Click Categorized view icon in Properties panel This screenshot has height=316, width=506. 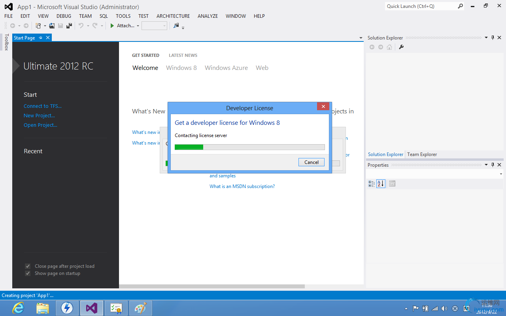coord(372,184)
